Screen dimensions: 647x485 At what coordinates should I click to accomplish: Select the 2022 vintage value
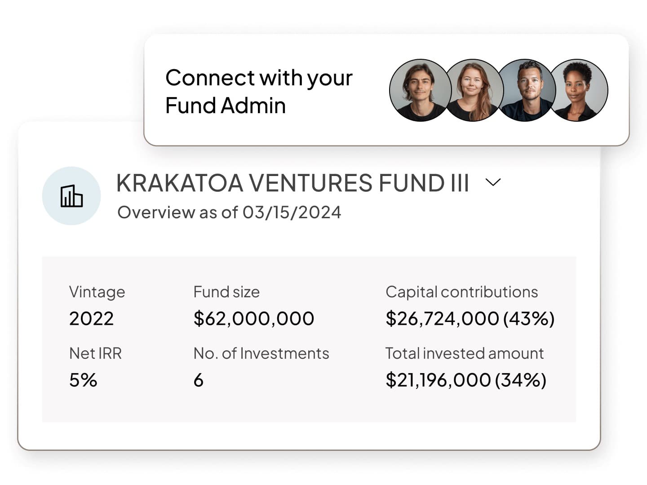91,319
